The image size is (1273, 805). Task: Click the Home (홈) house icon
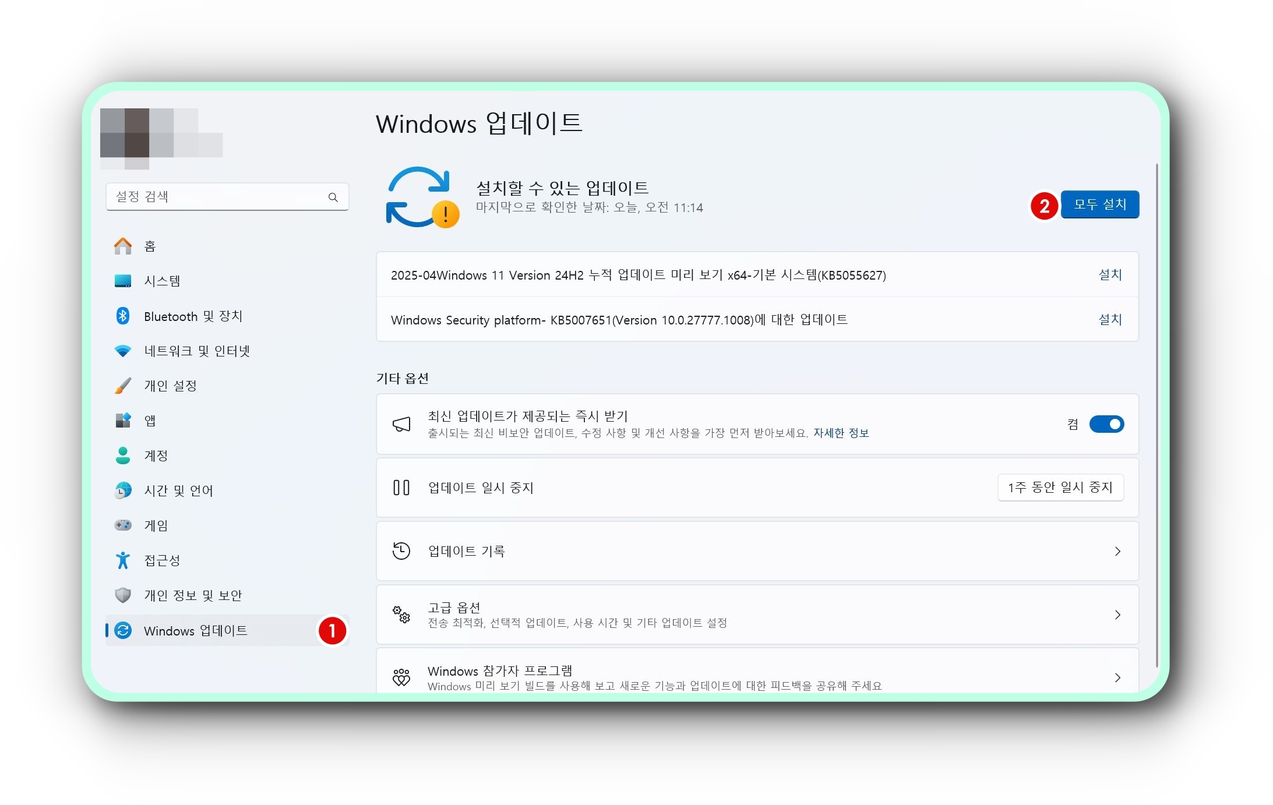pyautogui.click(x=122, y=246)
